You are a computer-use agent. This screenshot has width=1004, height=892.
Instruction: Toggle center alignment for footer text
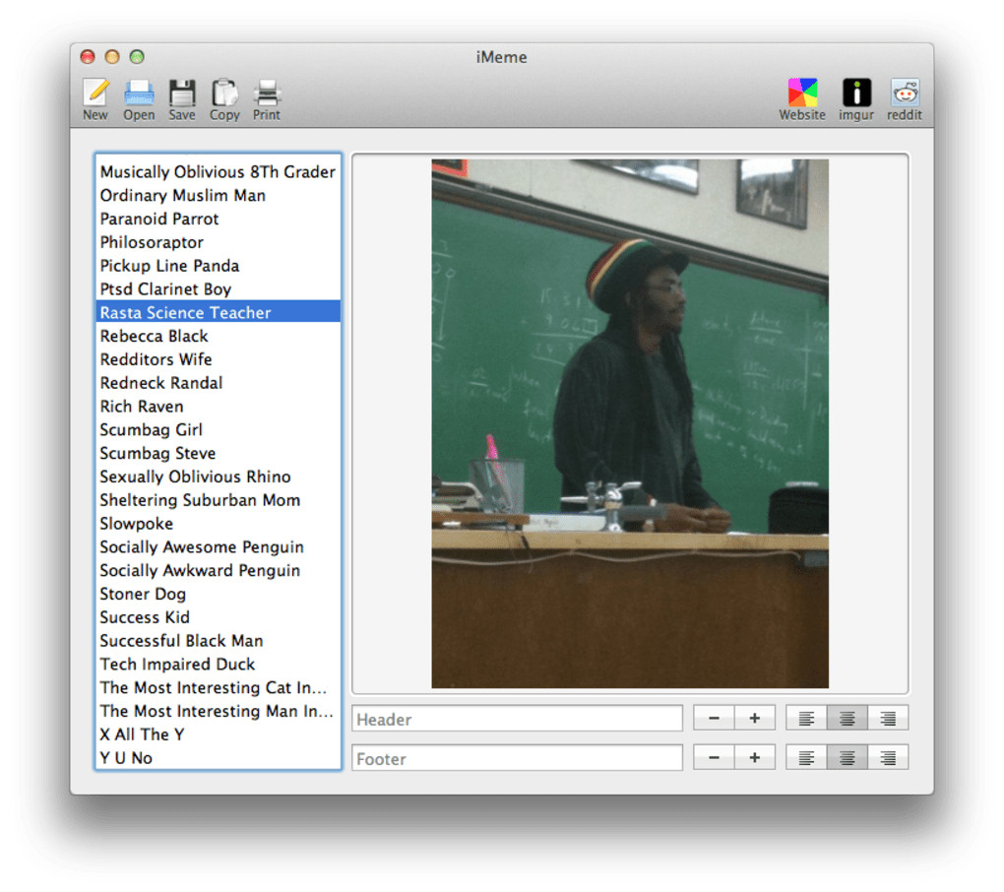click(x=847, y=758)
